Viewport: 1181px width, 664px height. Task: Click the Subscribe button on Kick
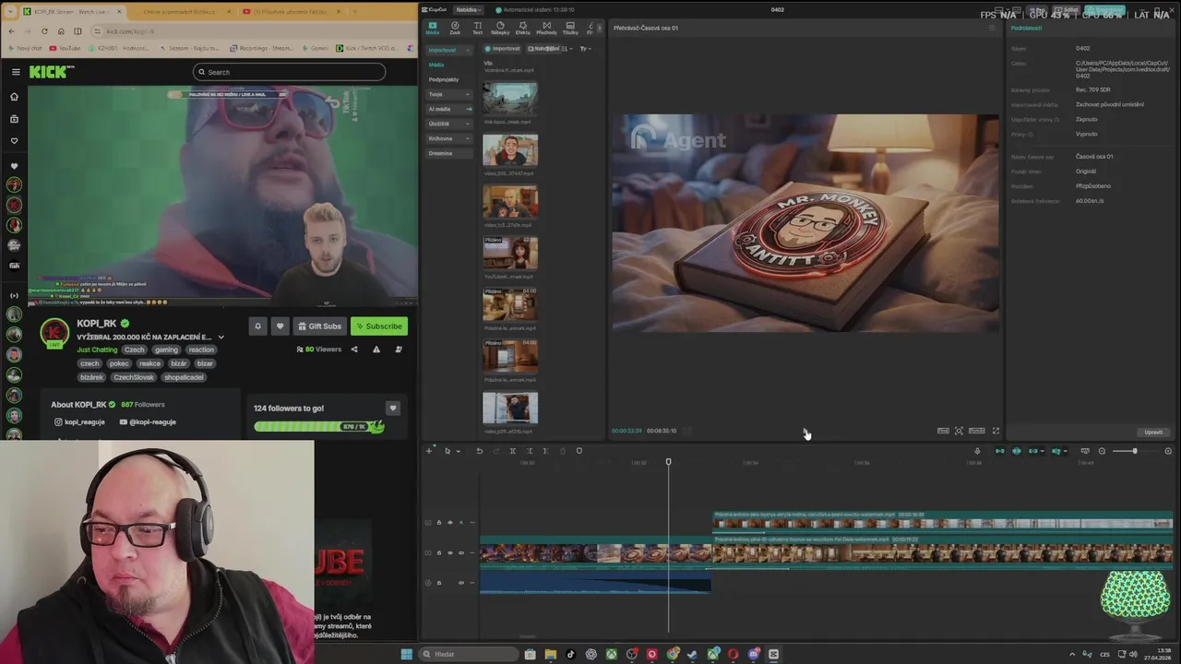(x=379, y=326)
